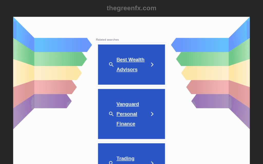Image resolution: width=263 pixels, height=164 pixels.
Task: Click the thegreenfx.com site title
Action: [x=131, y=8]
